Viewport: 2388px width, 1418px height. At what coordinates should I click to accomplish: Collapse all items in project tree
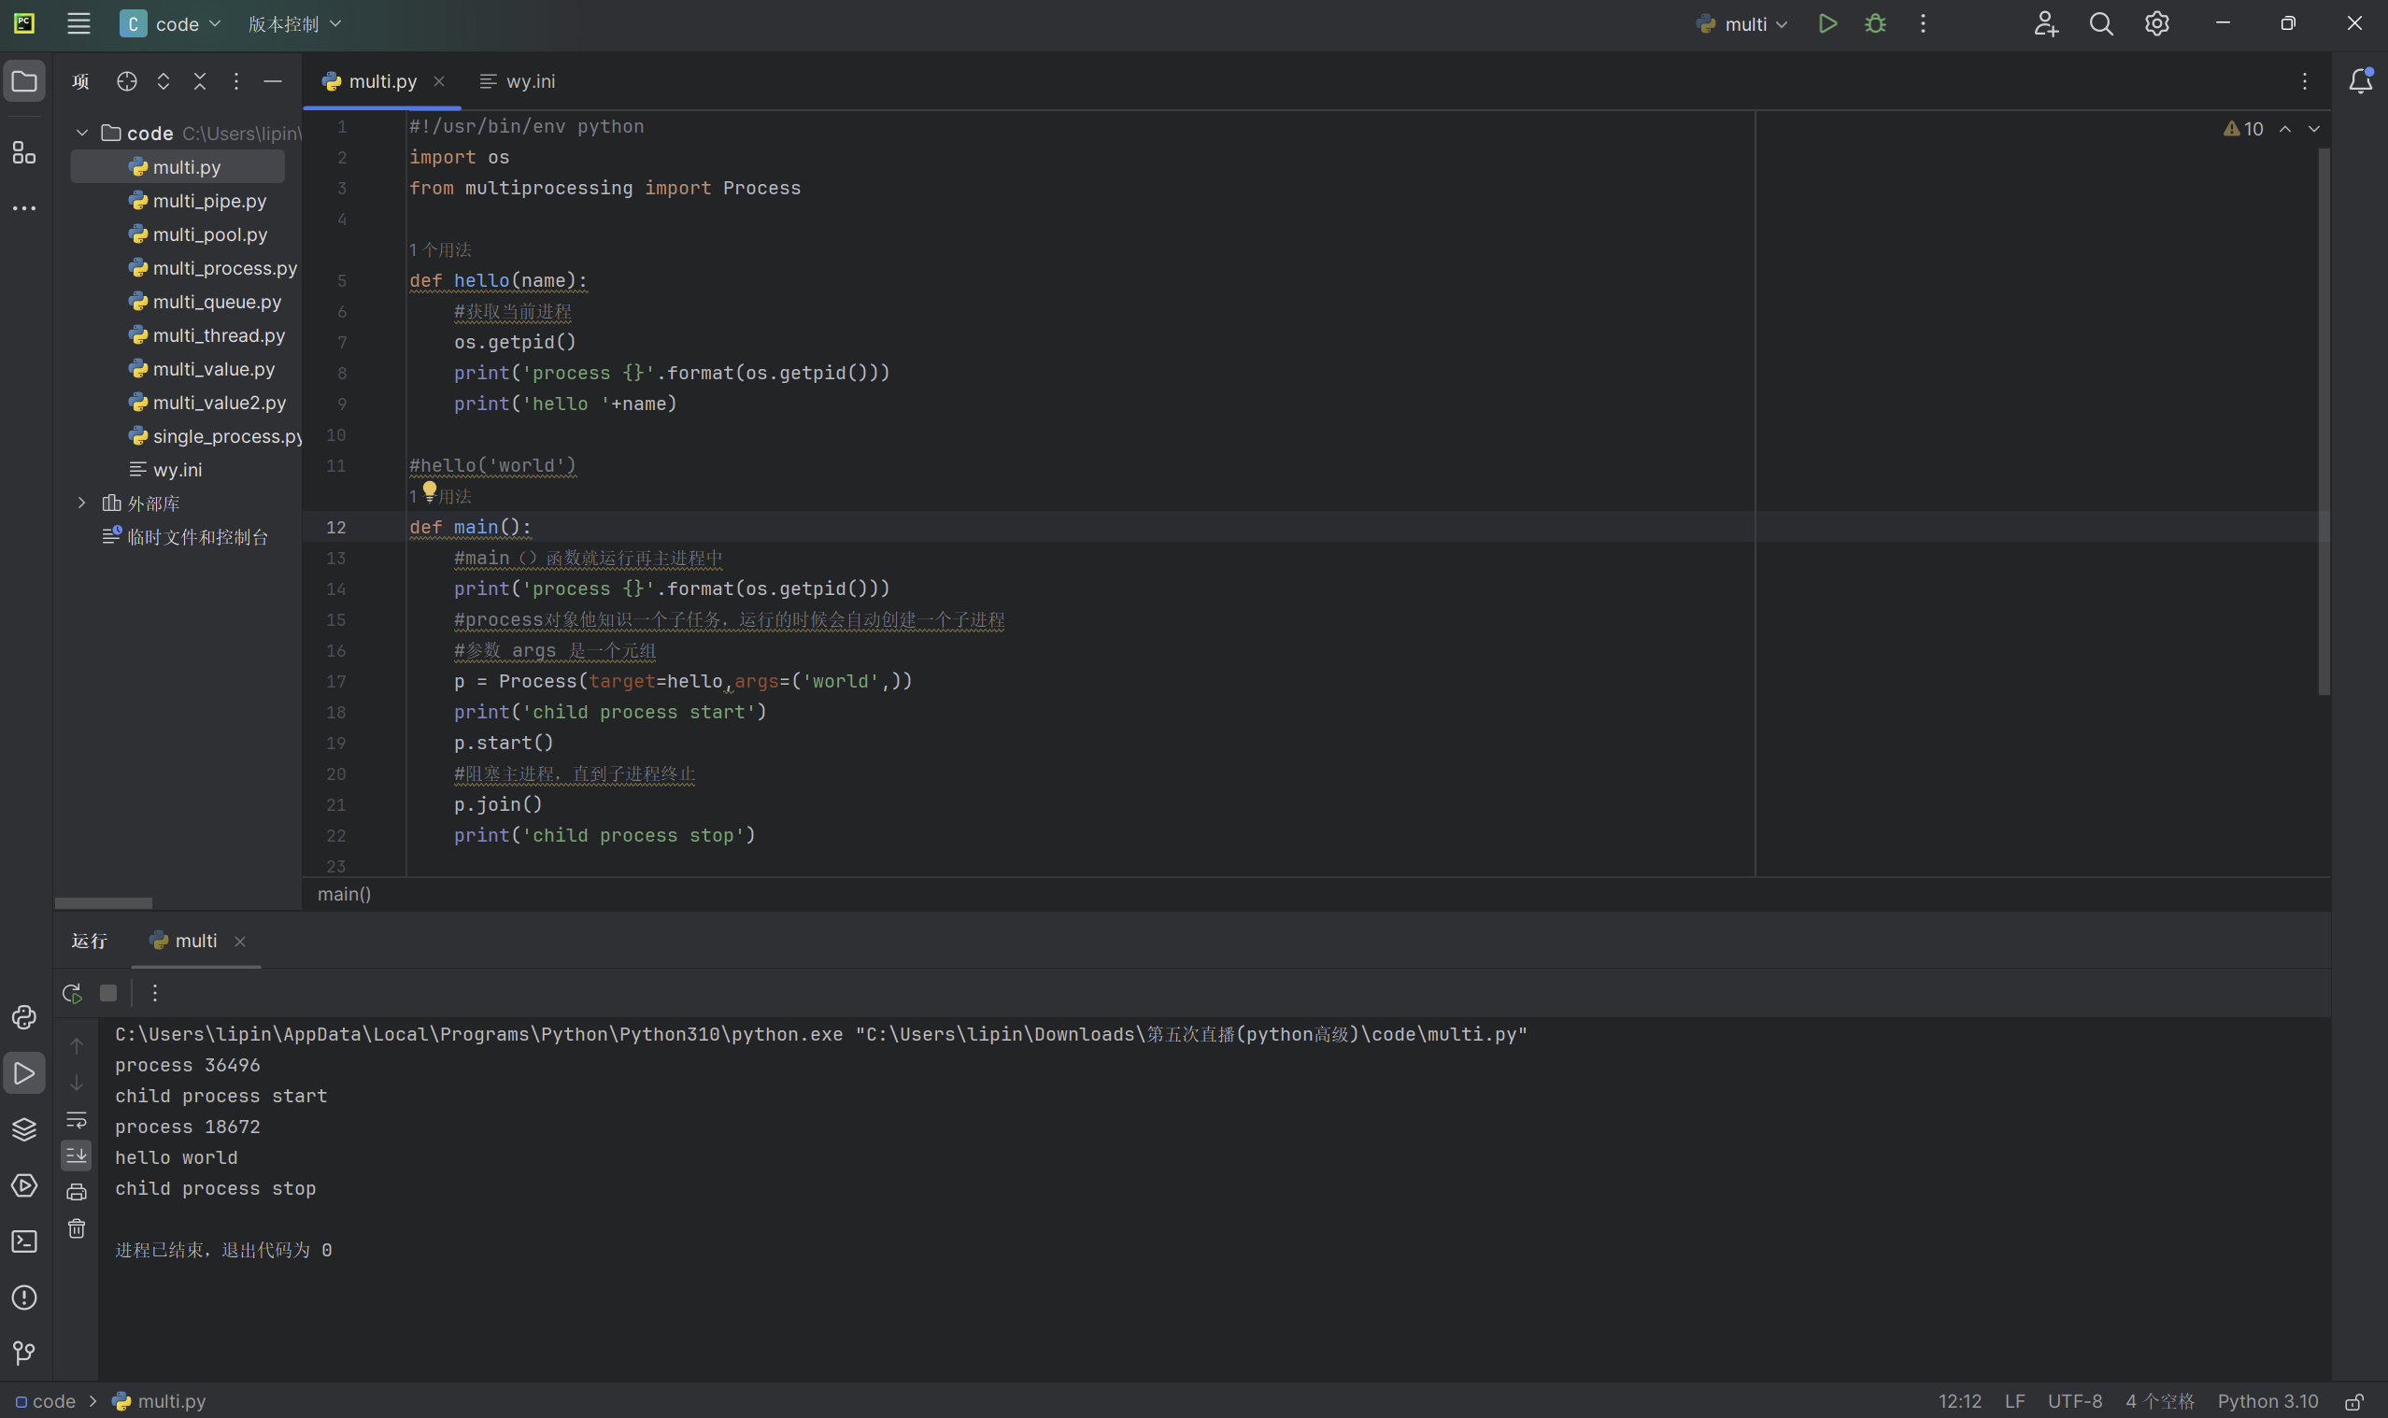[x=200, y=81]
